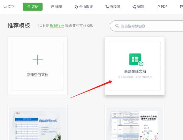Click the P icon of 演示 tab
Screen dimensions: 183x140
(x=53, y=7)
